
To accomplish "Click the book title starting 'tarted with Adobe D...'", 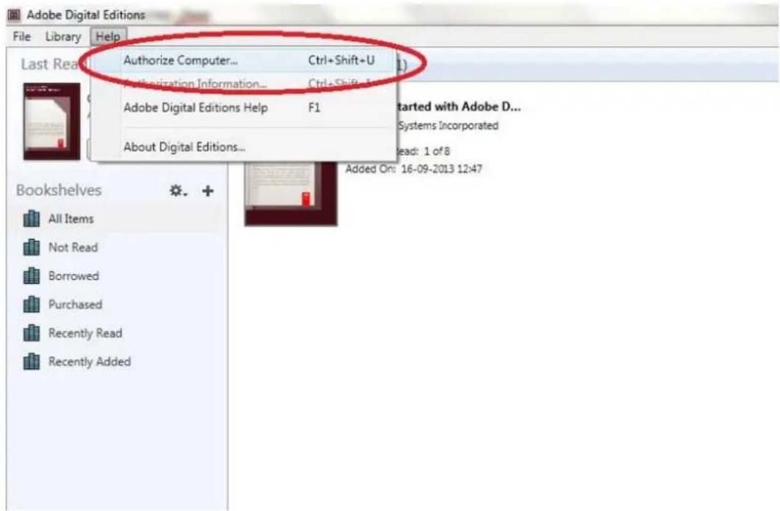I will tap(458, 107).
